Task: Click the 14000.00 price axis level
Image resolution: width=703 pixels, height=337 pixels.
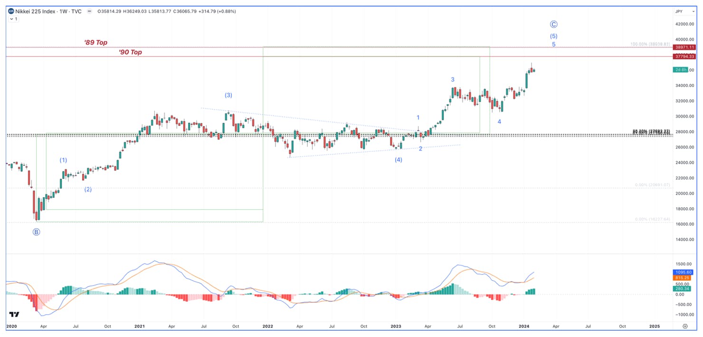Action: pyautogui.click(x=685, y=239)
